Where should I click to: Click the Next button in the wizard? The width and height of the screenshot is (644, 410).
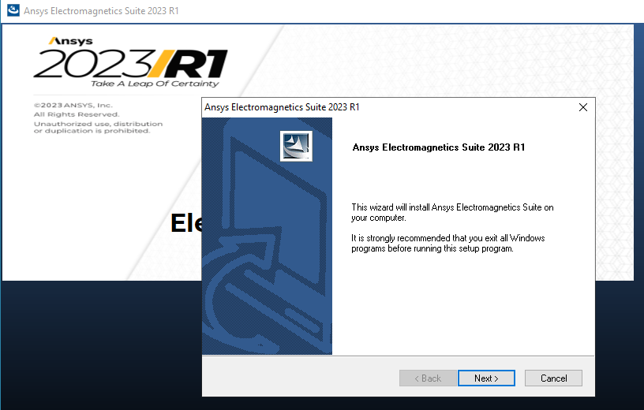pyautogui.click(x=486, y=378)
